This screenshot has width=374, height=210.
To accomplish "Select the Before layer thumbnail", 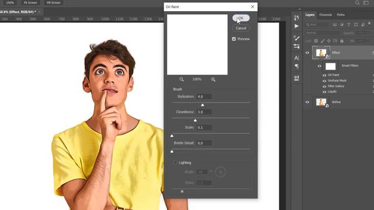I will click(321, 102).
